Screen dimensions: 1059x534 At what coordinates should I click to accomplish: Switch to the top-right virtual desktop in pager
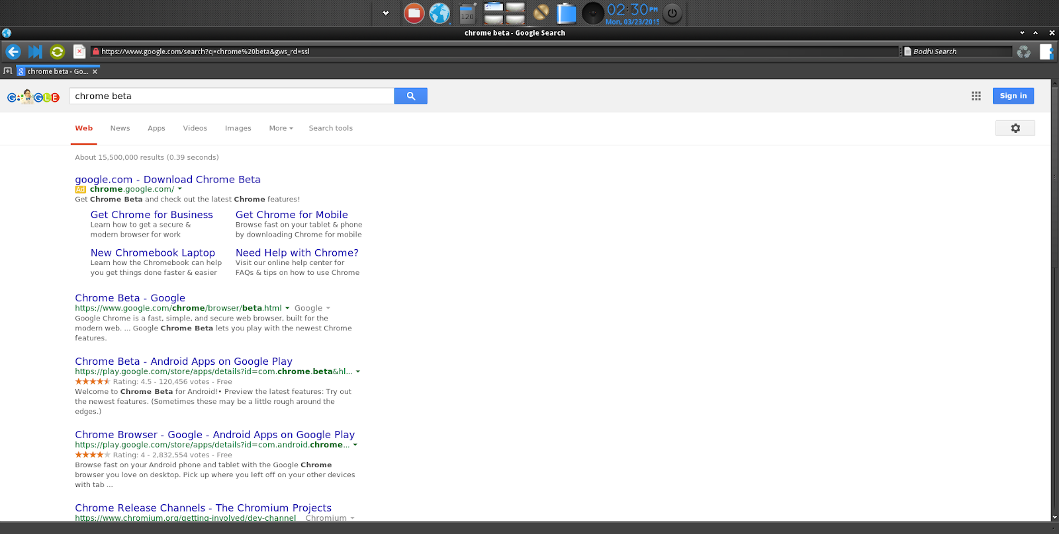(515, 7)
